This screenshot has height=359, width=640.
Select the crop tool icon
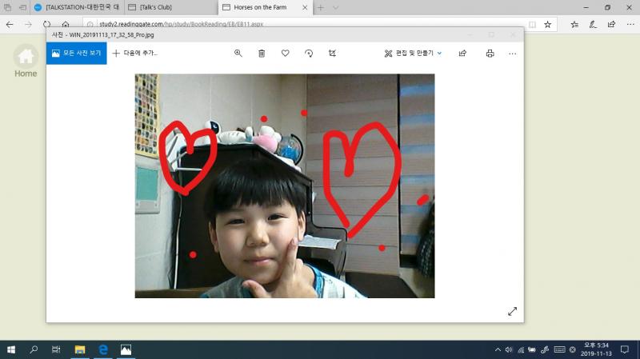point(332,54)
